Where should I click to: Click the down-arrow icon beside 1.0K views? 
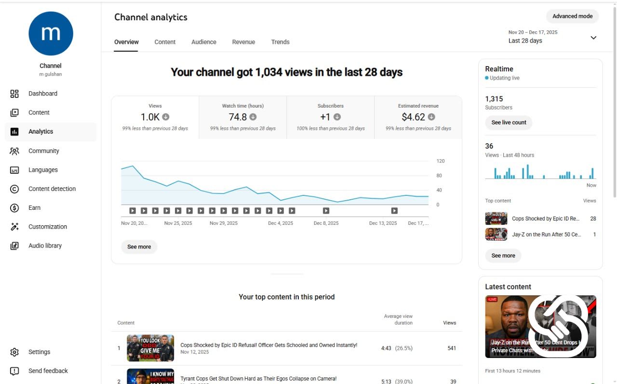[x=165, y=117]
